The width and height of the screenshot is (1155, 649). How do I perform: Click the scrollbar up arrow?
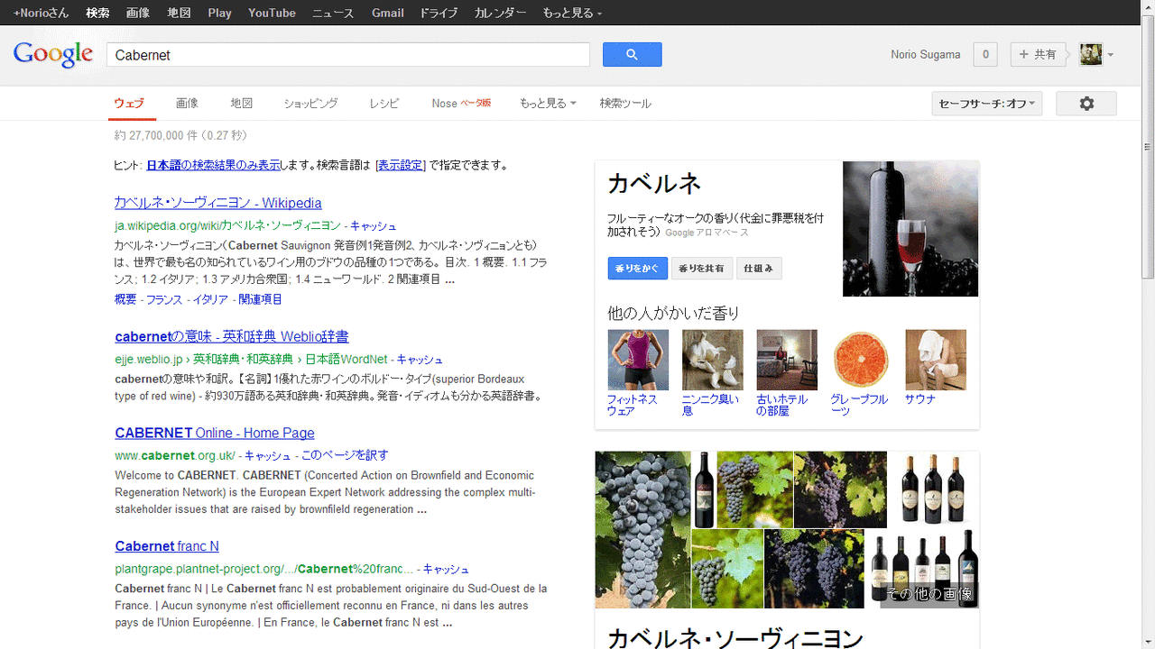pos(1148,6)
